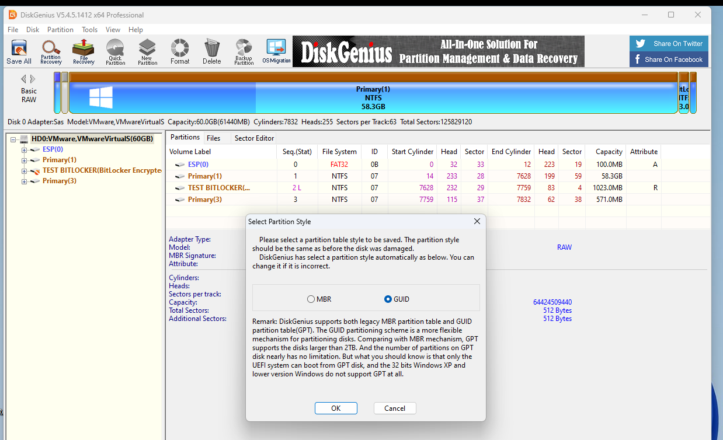Screen dimensions: 723x440
Task: Click the Start Cylinder column header
Action: [x=413, y=152]
